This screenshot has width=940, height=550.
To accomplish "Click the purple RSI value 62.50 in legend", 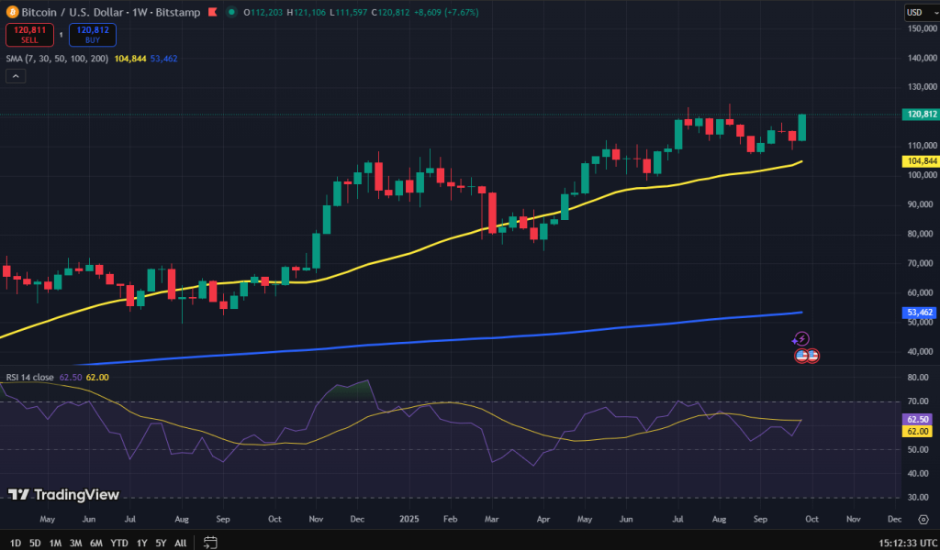I will pos(70,377).
